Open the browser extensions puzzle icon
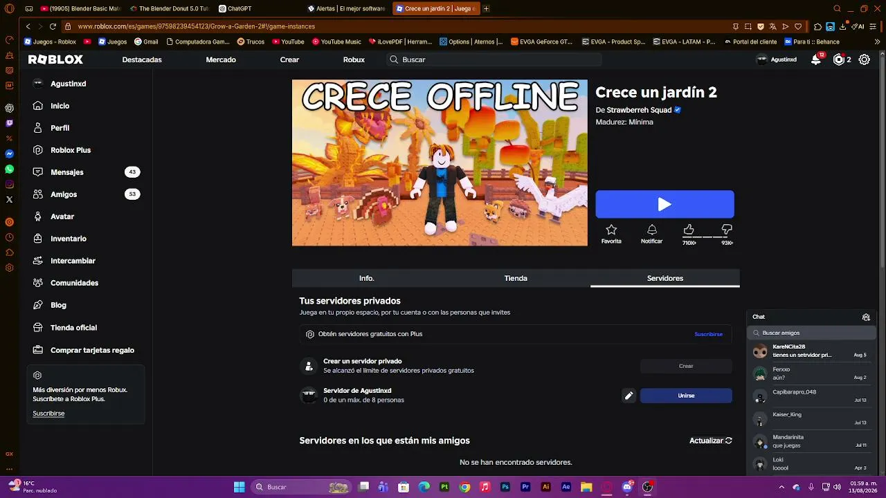The height and width of the screenshot is (498, 886). pos(817,26)
